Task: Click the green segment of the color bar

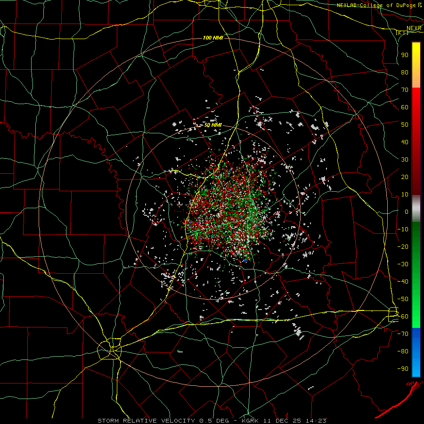Action: pos(416,275)
